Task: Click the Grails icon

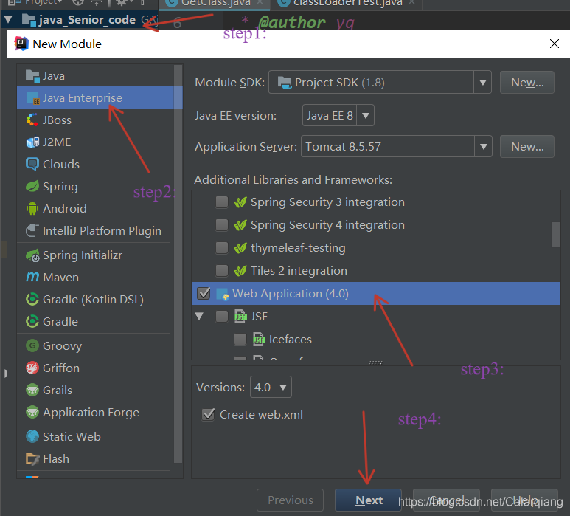Action: pyautogui.click(x=32, y=390)
